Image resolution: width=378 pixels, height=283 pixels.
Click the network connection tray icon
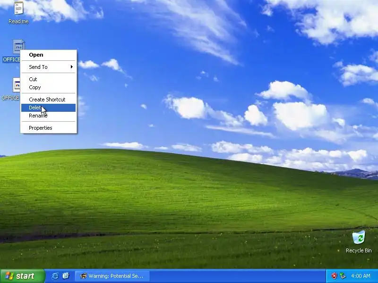click(x=343, y=276)
